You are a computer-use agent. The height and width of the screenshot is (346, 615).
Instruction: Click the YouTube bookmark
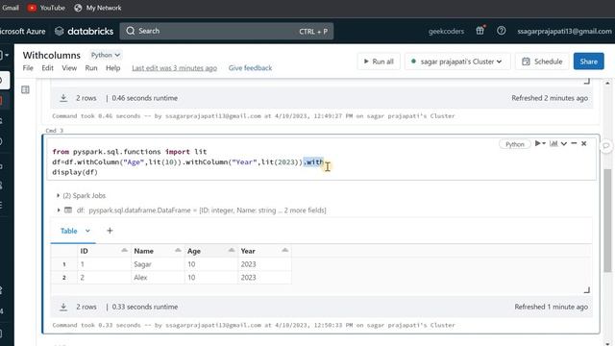pos(46,8)
